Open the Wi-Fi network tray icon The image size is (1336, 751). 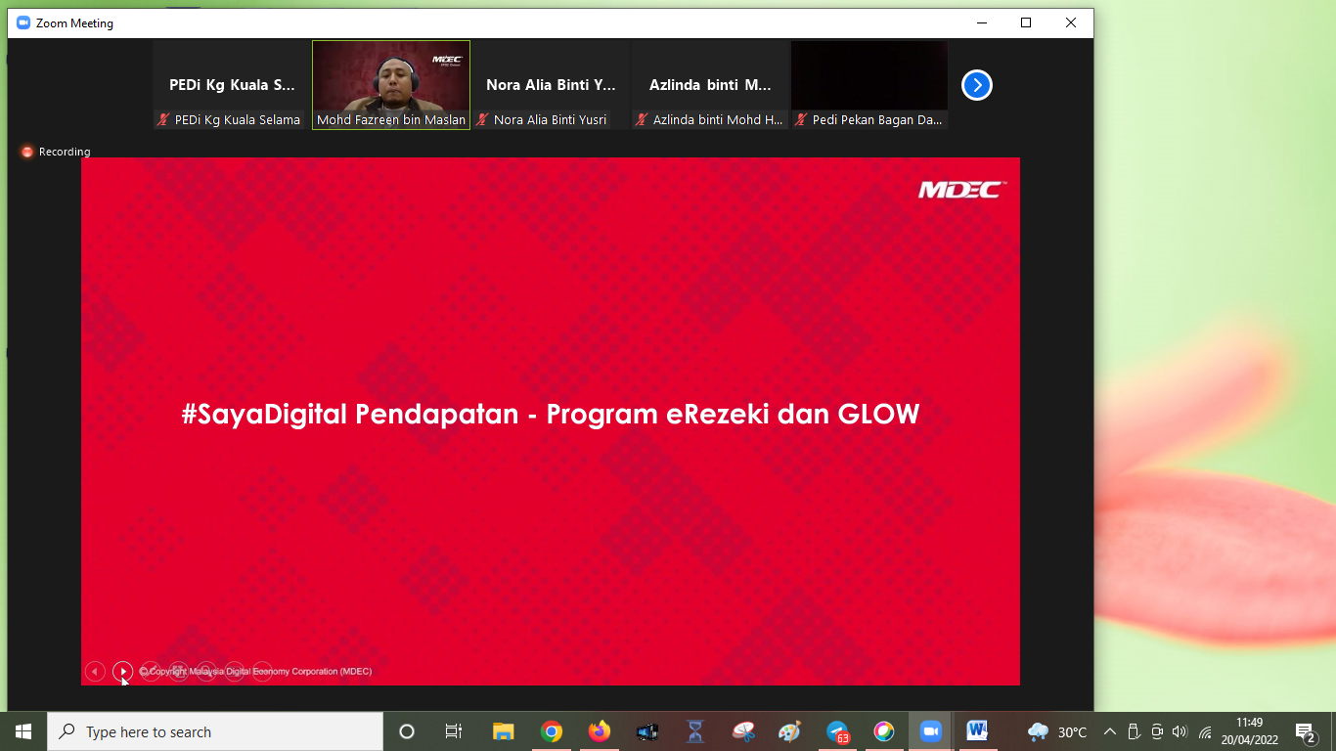pos(1205,731)
